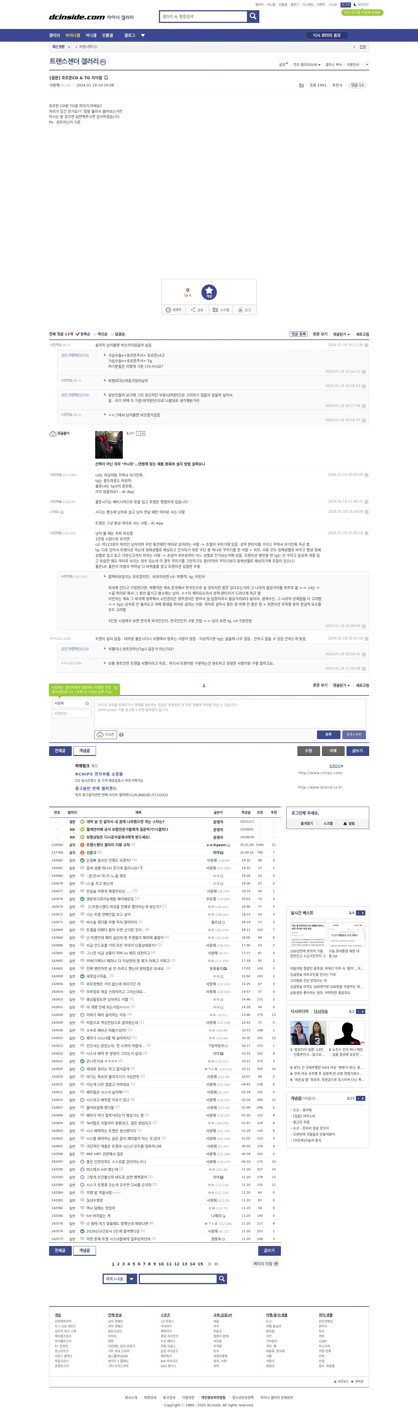Click the 새로고침 link above comments
The height and width of the screenshot is (1421, 418).
click(362, 334)
